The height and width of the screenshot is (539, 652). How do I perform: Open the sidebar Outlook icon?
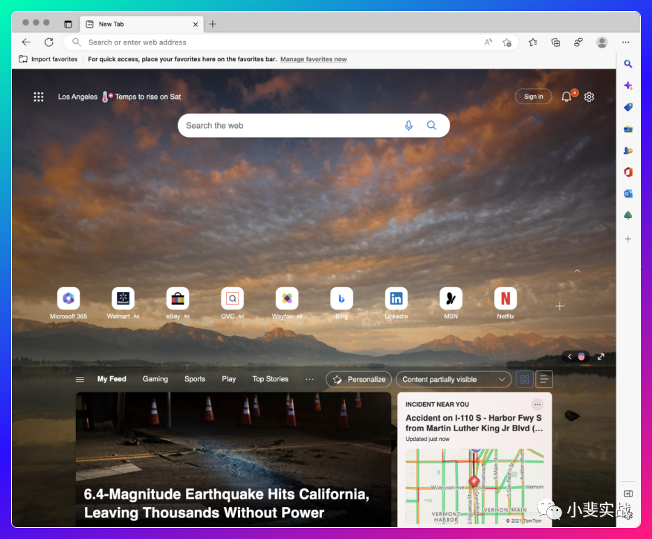pos(628,193)
